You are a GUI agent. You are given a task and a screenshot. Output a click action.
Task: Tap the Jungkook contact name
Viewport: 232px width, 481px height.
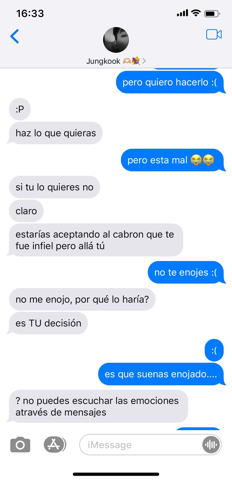[103, 61]
